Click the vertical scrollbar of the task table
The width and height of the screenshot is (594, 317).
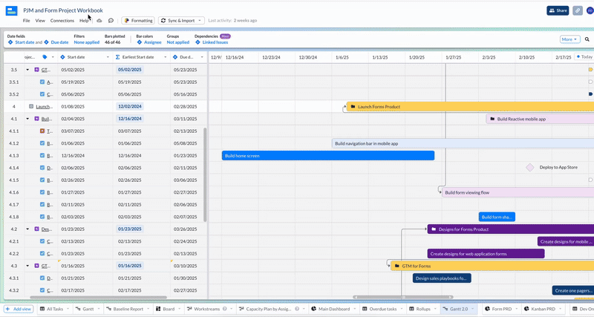coord(205,174)
